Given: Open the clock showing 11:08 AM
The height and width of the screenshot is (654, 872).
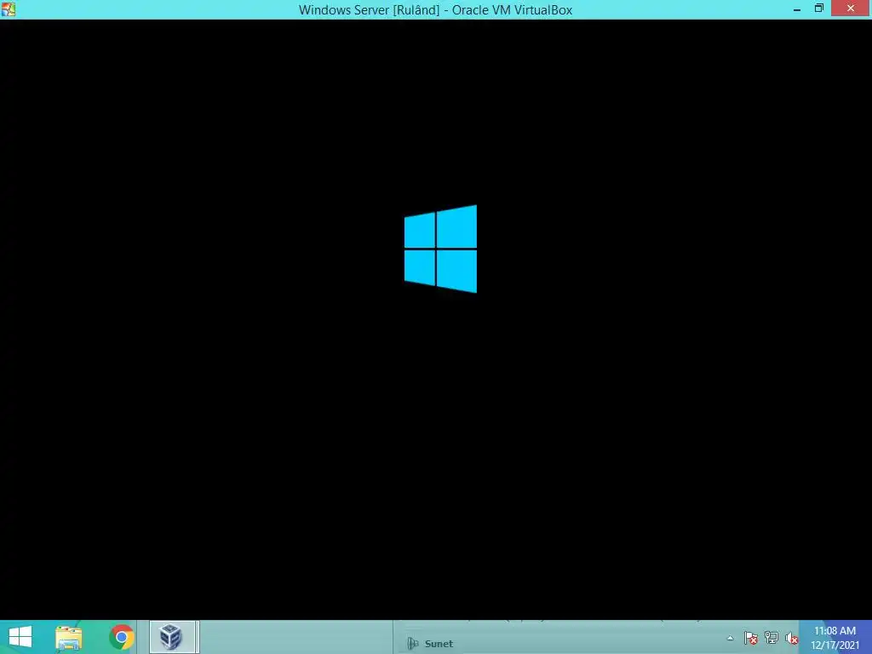Looking at the screenshot, I should (835, 637).
